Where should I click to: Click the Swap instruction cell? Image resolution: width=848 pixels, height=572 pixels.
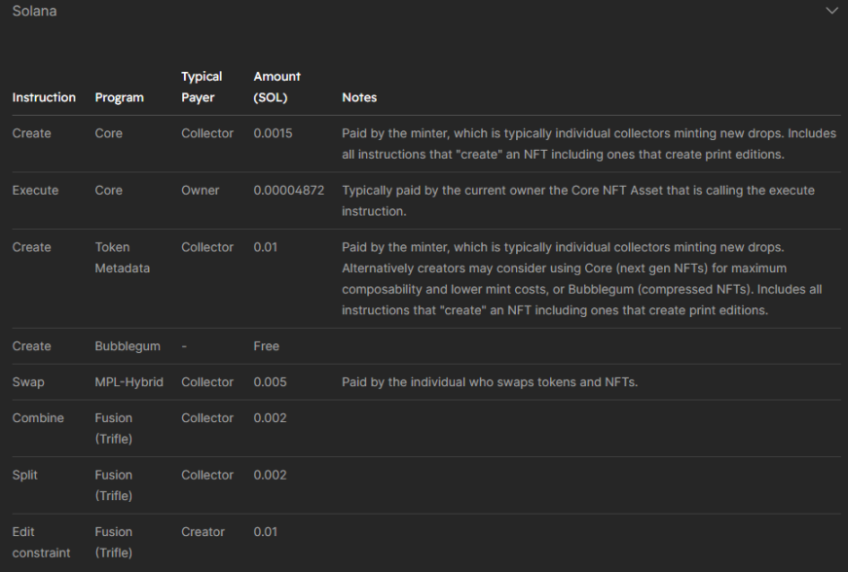[x=28, y=382]
